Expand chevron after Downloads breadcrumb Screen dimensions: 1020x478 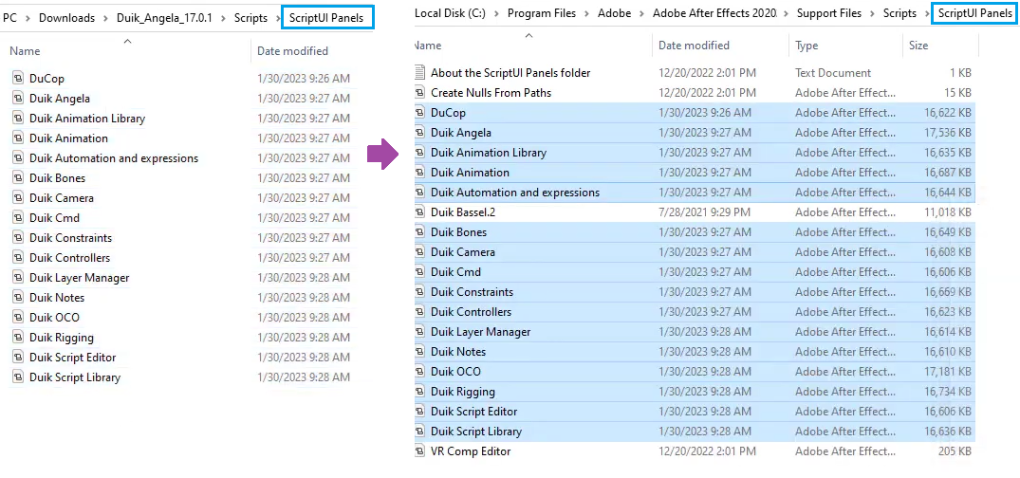click(106, 18)
